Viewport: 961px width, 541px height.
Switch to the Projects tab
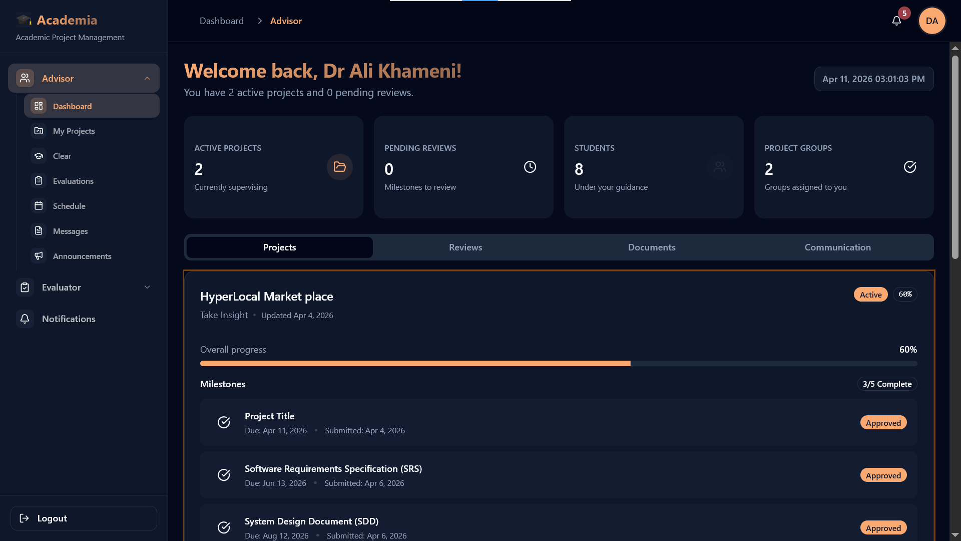279,247
